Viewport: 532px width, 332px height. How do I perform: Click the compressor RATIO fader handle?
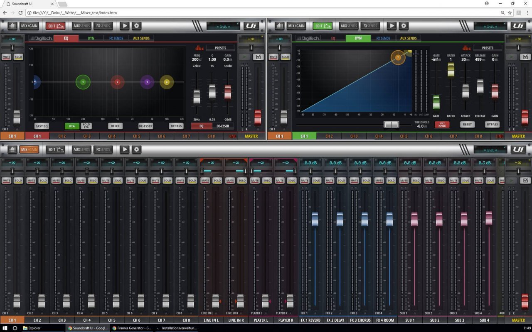coord(451,69)
